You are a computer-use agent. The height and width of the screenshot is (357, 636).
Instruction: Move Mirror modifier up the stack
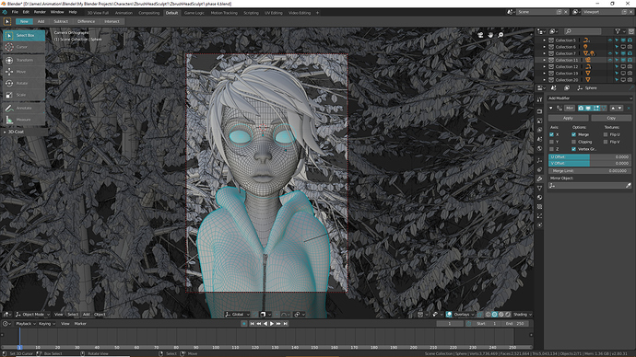point(613,108)
